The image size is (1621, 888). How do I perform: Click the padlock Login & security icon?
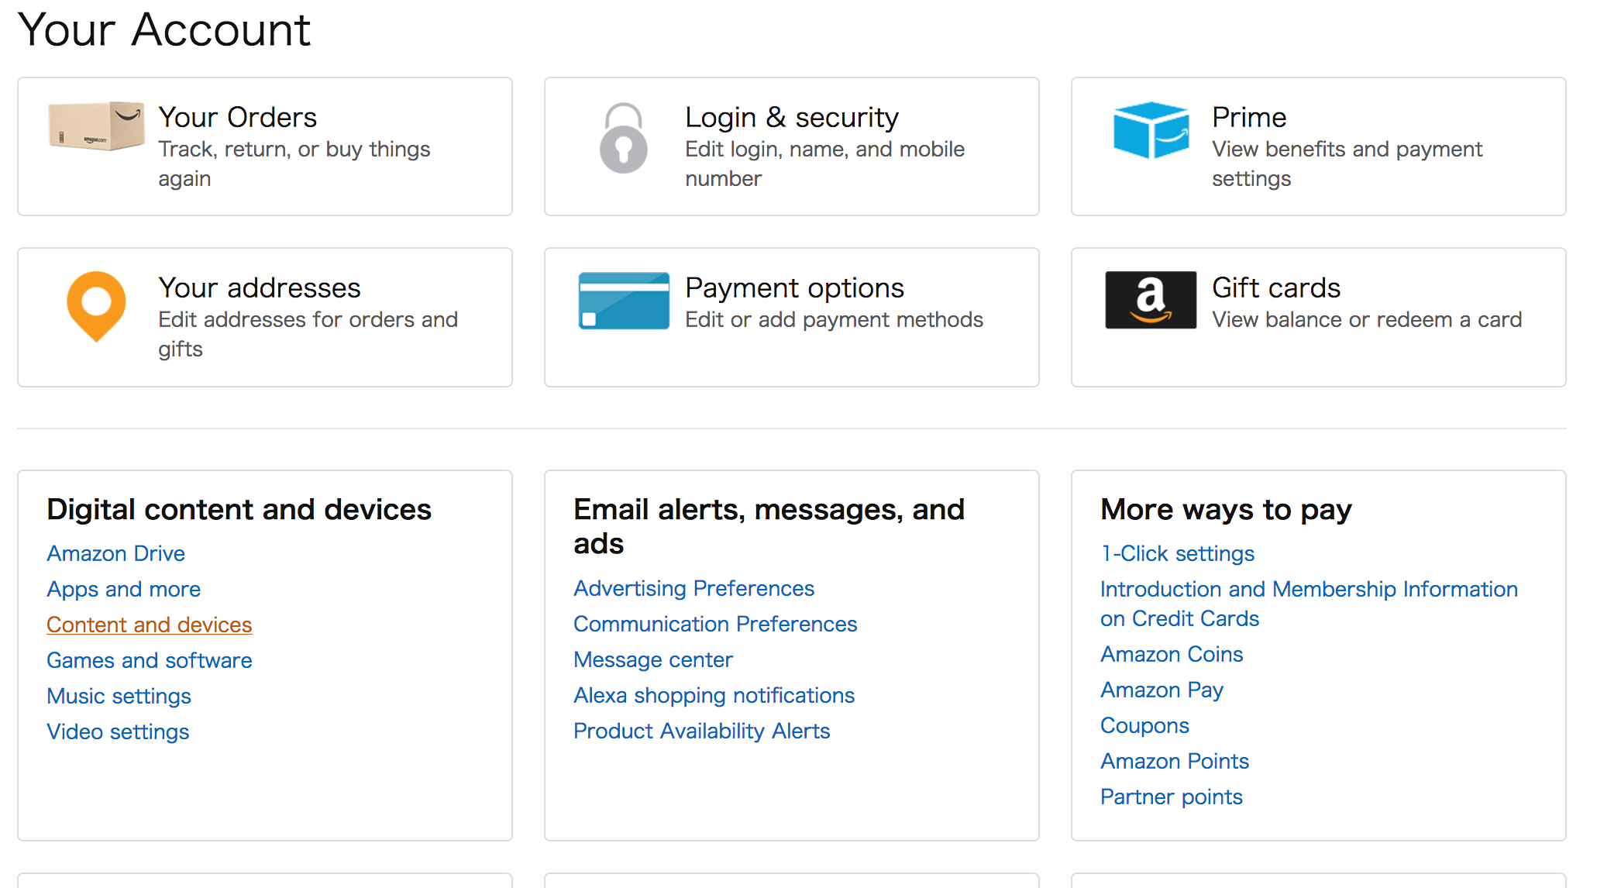623,138
